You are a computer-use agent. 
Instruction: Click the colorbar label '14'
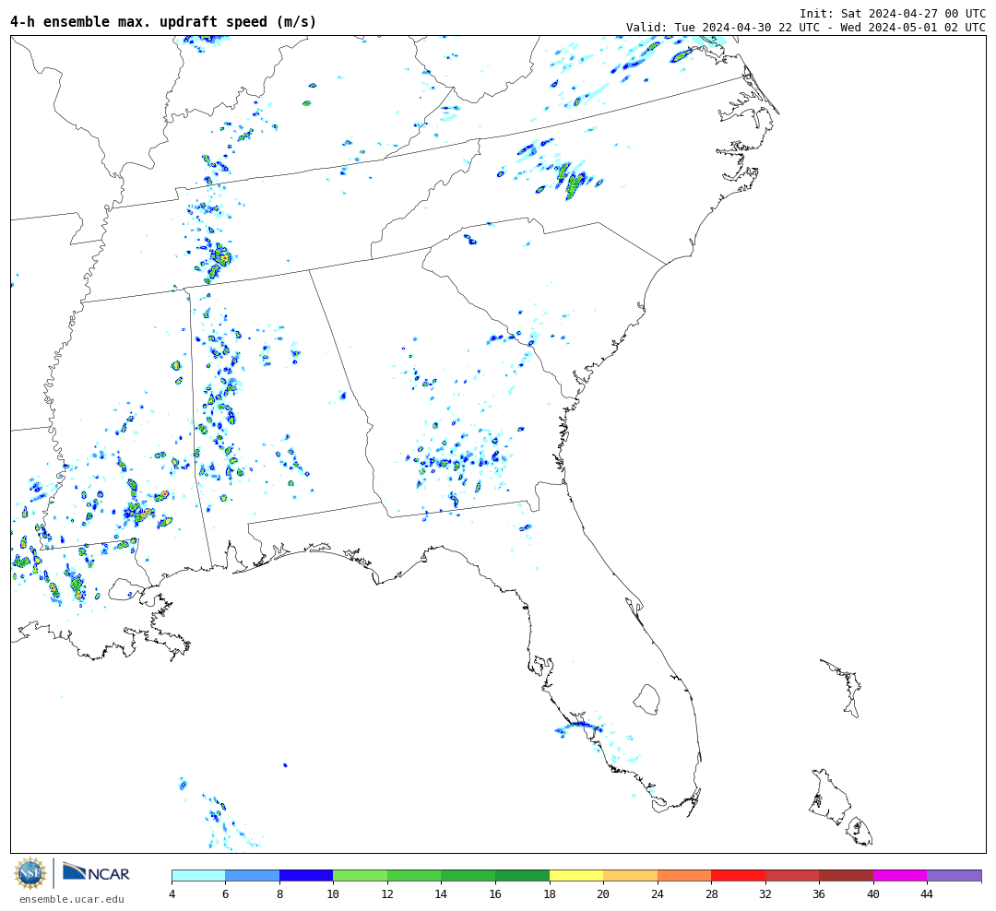coord(442,894)
